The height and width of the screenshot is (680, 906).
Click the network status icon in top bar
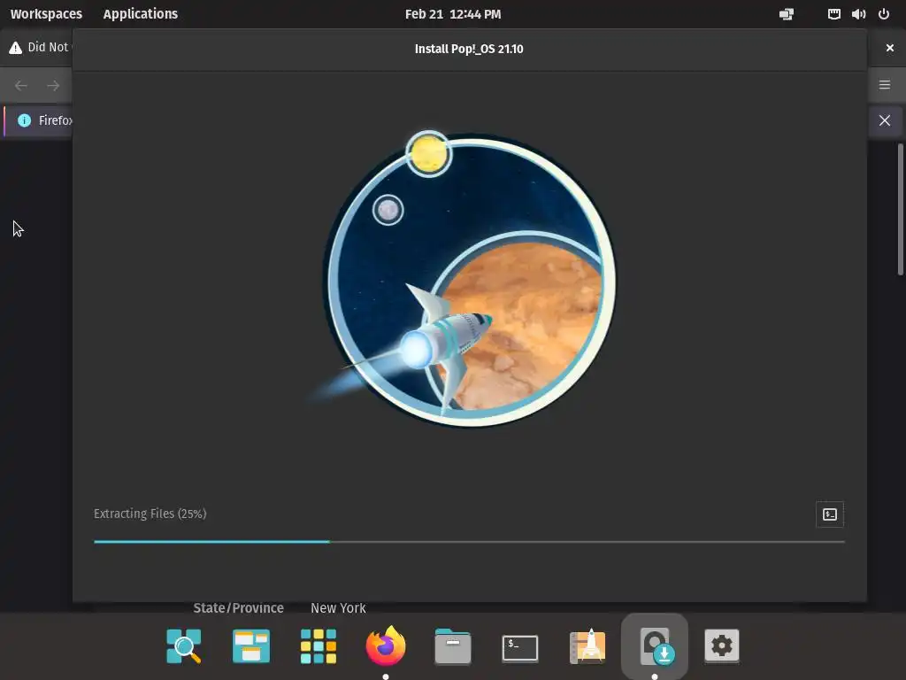833,14
